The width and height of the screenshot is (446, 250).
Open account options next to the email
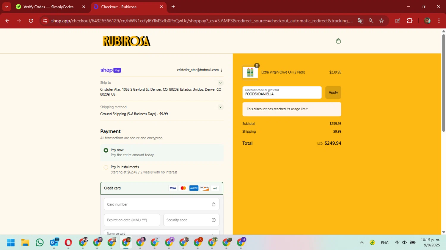[222, 70]
